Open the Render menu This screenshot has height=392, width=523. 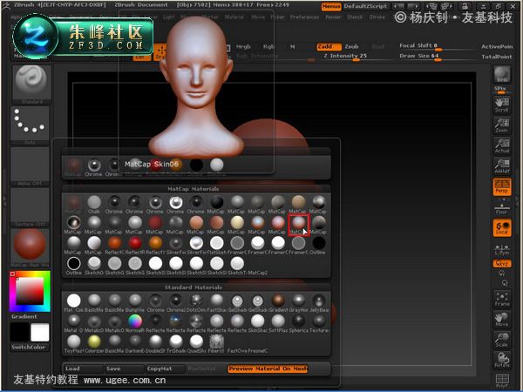click(333, 17)
